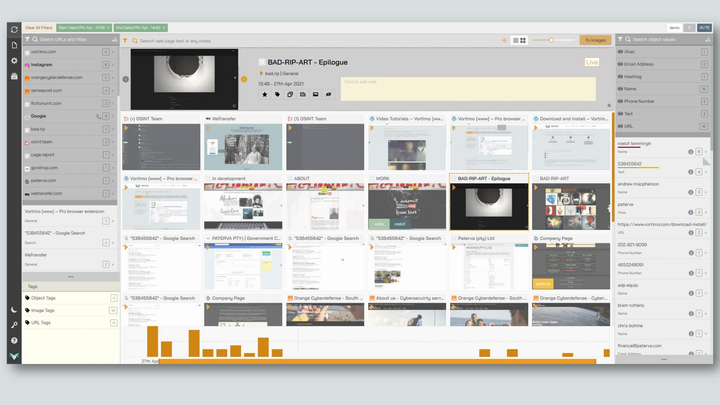Remove Start Date filter chip

tap(108, 28)
